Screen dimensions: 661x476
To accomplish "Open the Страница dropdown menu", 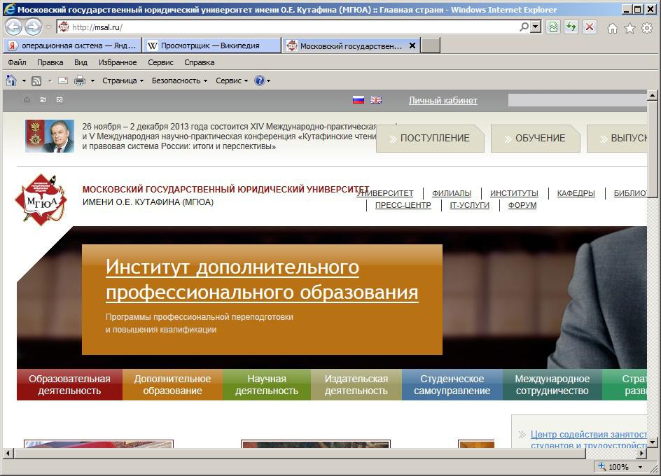I will click(x=123, y=80).
